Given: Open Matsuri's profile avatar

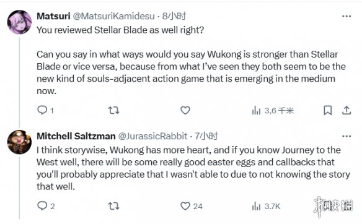Looking at the screenshot, I should pos(19,22).
